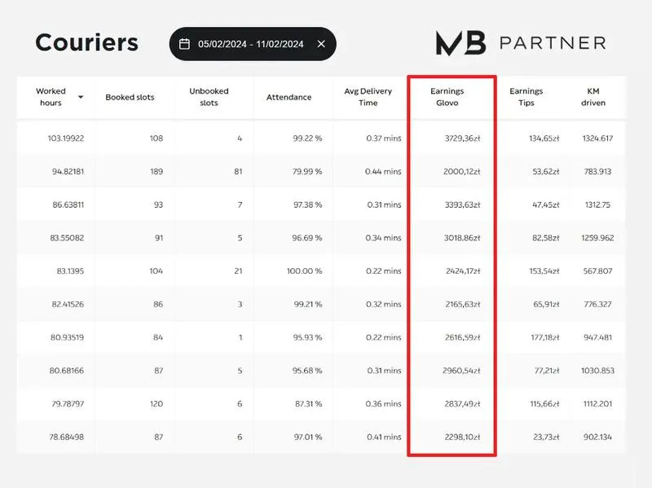The image size is (652, 488).
Task: Sort by Booked slots column header
Action: (x=130, y=98)
